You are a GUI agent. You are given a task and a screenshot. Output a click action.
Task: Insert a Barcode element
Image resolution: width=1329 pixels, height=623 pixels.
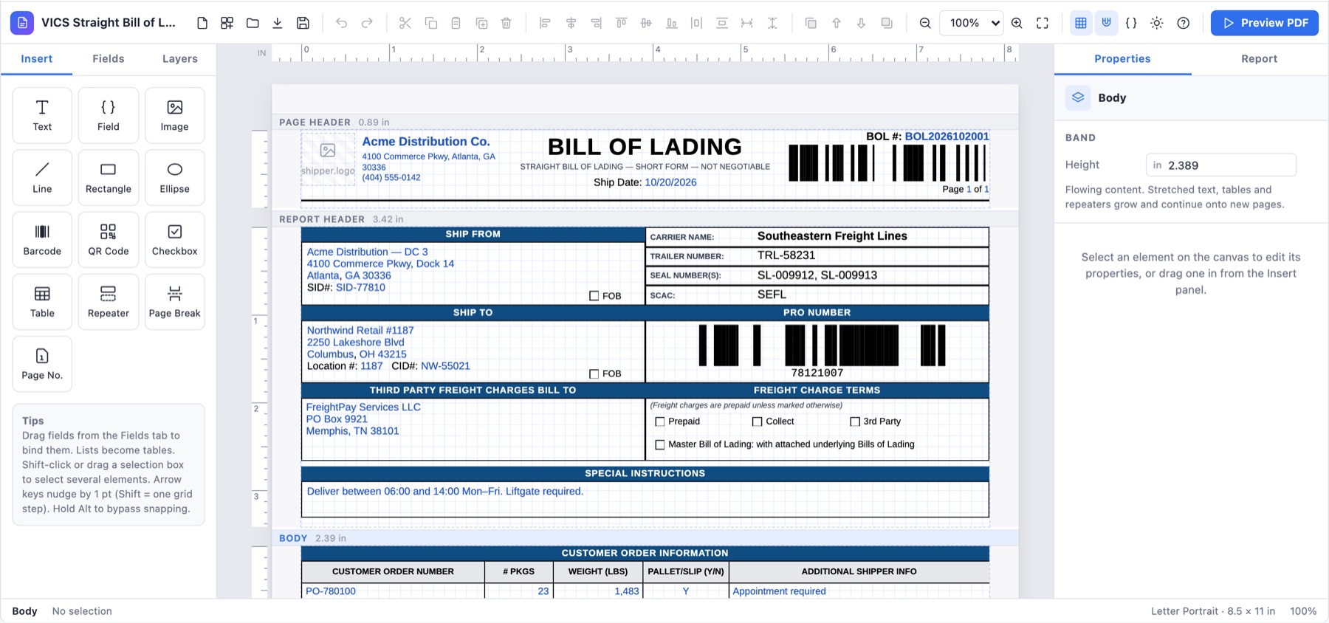point(42,240)
